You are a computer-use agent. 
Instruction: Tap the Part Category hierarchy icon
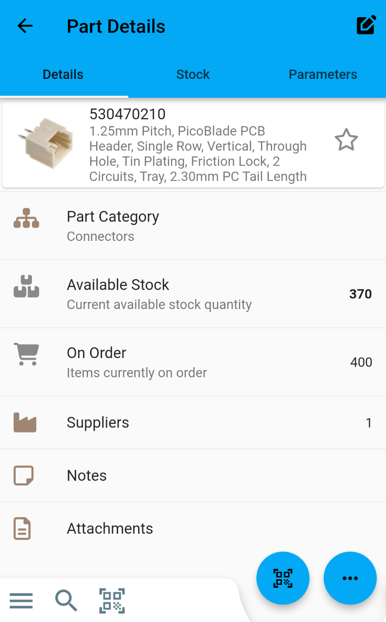click(26, 218)
